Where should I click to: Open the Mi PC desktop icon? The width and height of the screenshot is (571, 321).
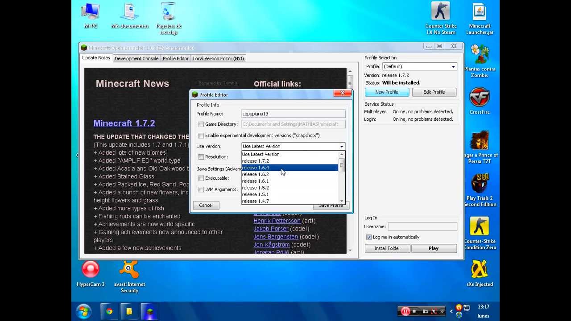pyautogui.click(x=91, y=16)
